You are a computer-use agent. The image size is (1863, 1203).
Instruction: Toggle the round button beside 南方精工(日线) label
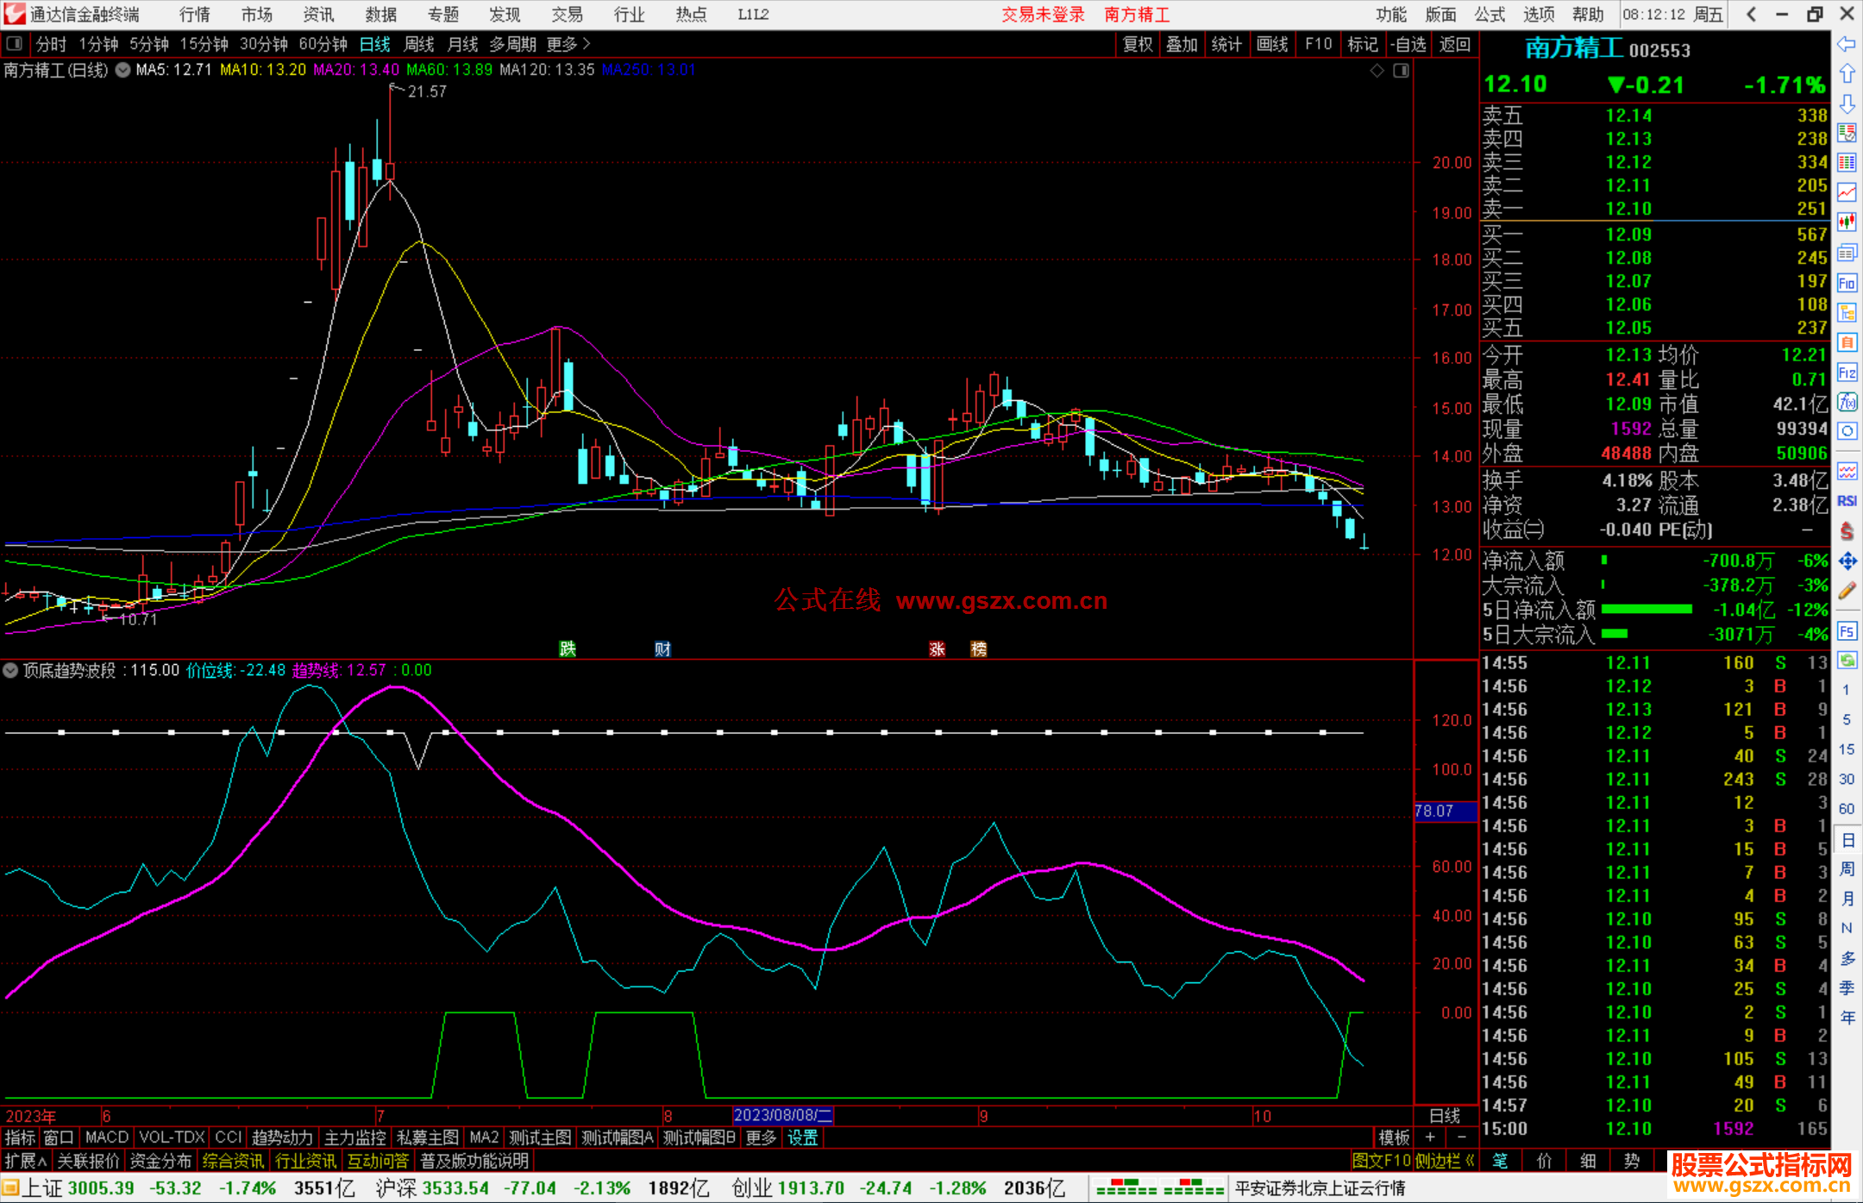[123, 70]
